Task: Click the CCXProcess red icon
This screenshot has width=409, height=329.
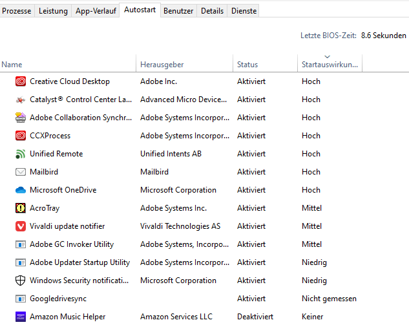Action: [20, 136]
